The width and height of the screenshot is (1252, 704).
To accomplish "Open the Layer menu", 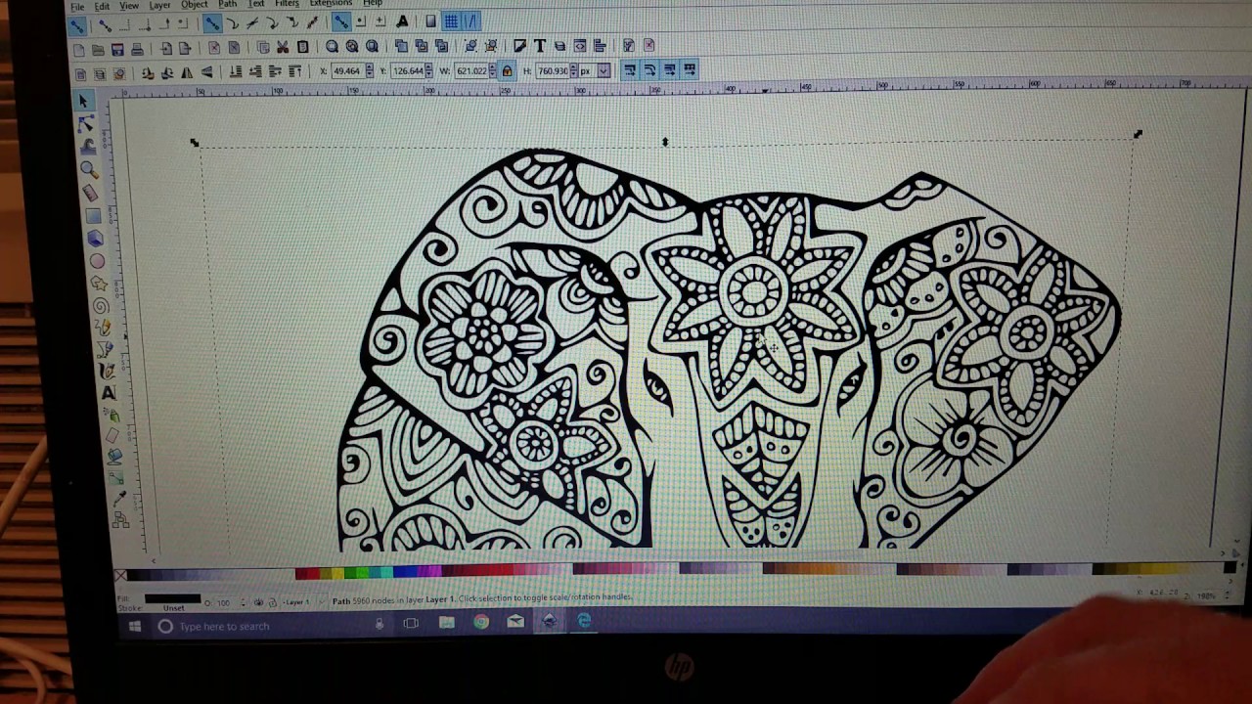I will tap(159, 5).
